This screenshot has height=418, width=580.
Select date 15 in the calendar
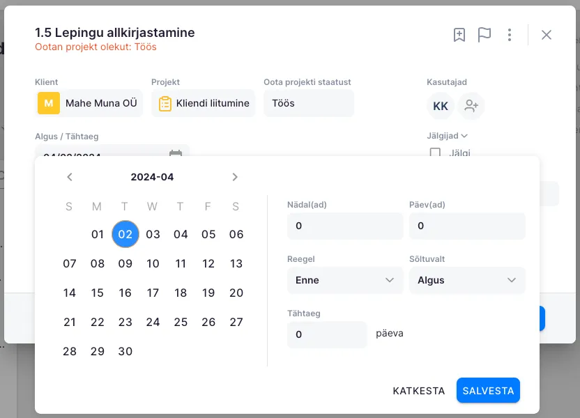[98, 293]
